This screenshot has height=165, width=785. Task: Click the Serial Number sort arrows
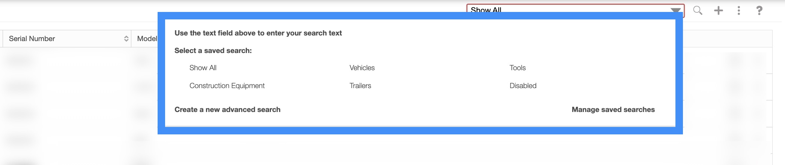[x=126, y=39]
